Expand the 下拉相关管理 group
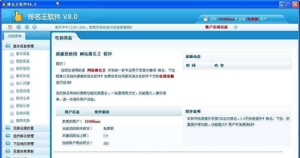The height and width of the screenshot is (158, 300). point(26,143)
